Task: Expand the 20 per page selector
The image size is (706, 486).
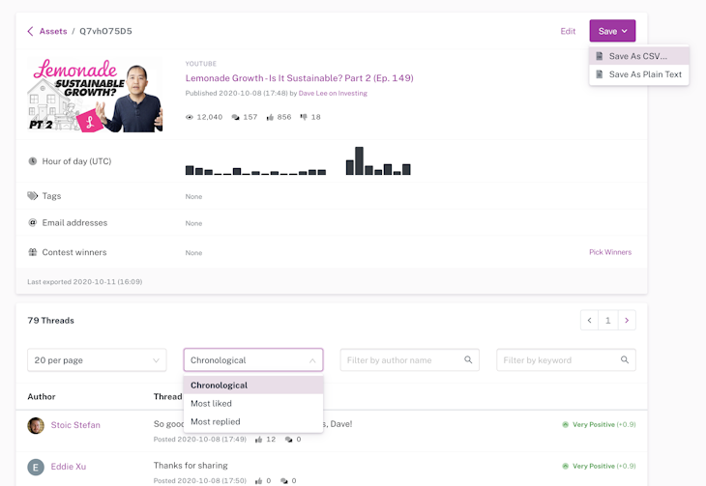Action: pos(97,360)
